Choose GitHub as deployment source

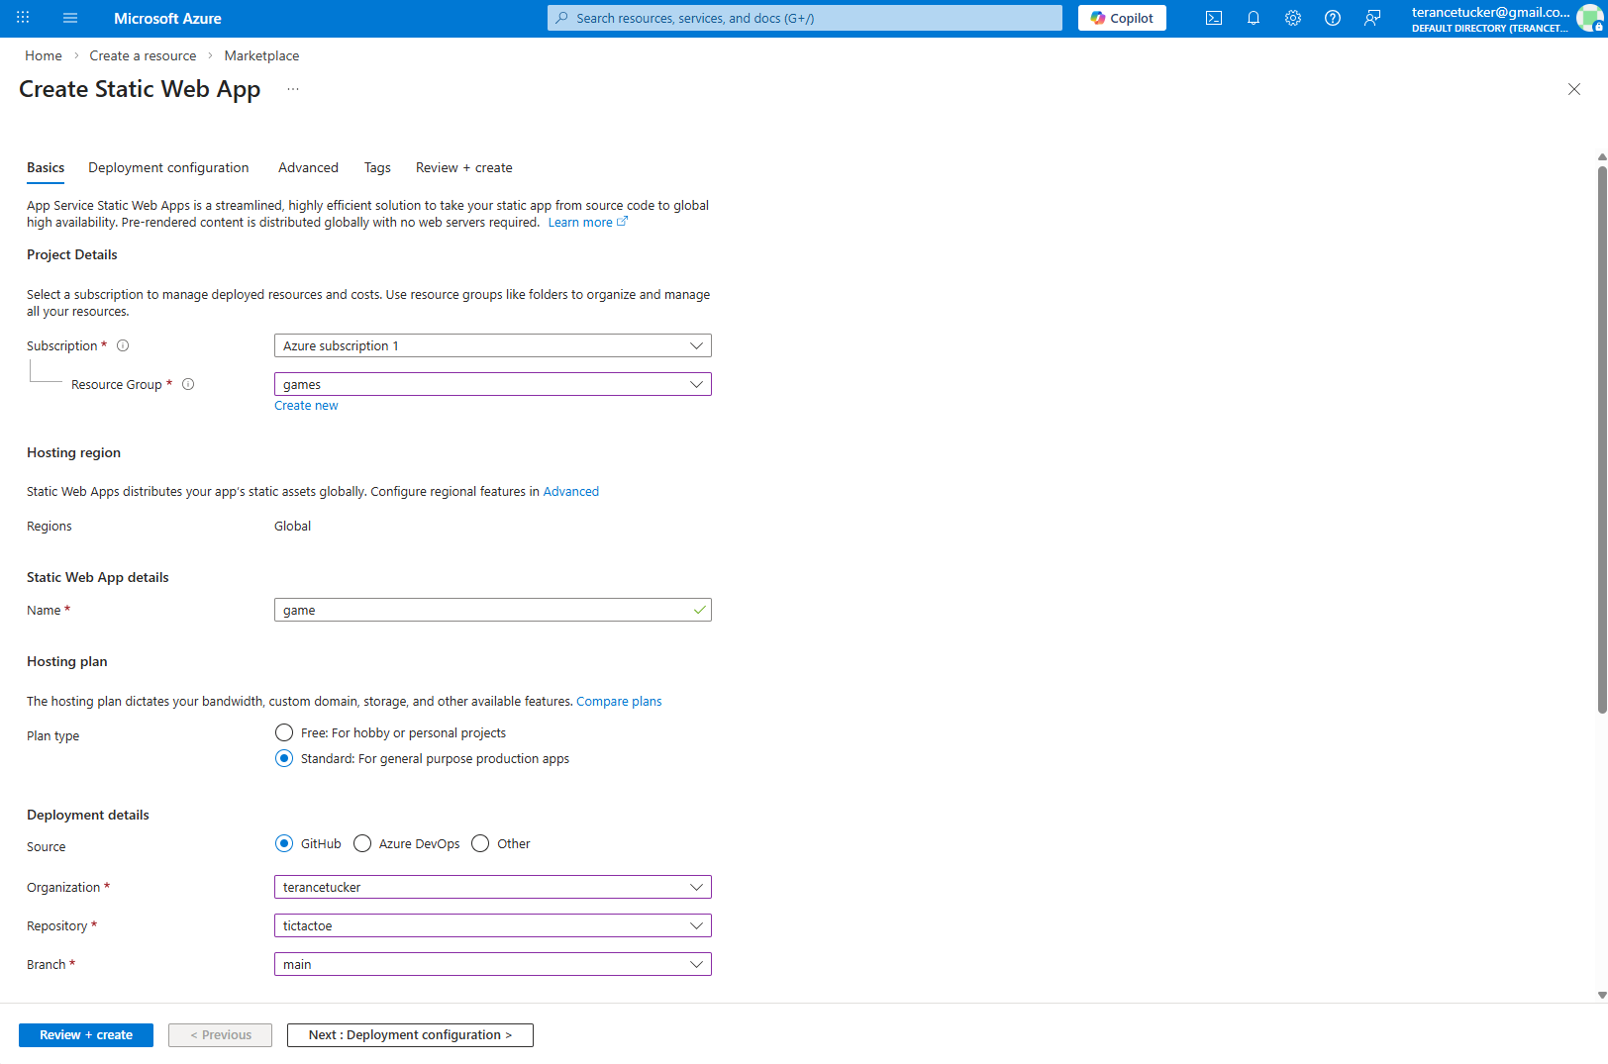coord(284,843)
